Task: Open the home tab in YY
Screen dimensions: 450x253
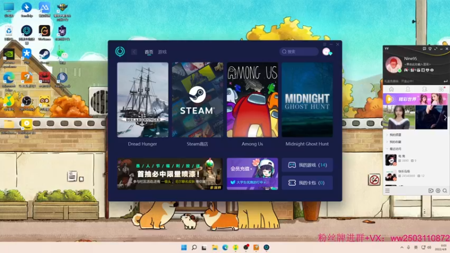Action: (391, 89)
